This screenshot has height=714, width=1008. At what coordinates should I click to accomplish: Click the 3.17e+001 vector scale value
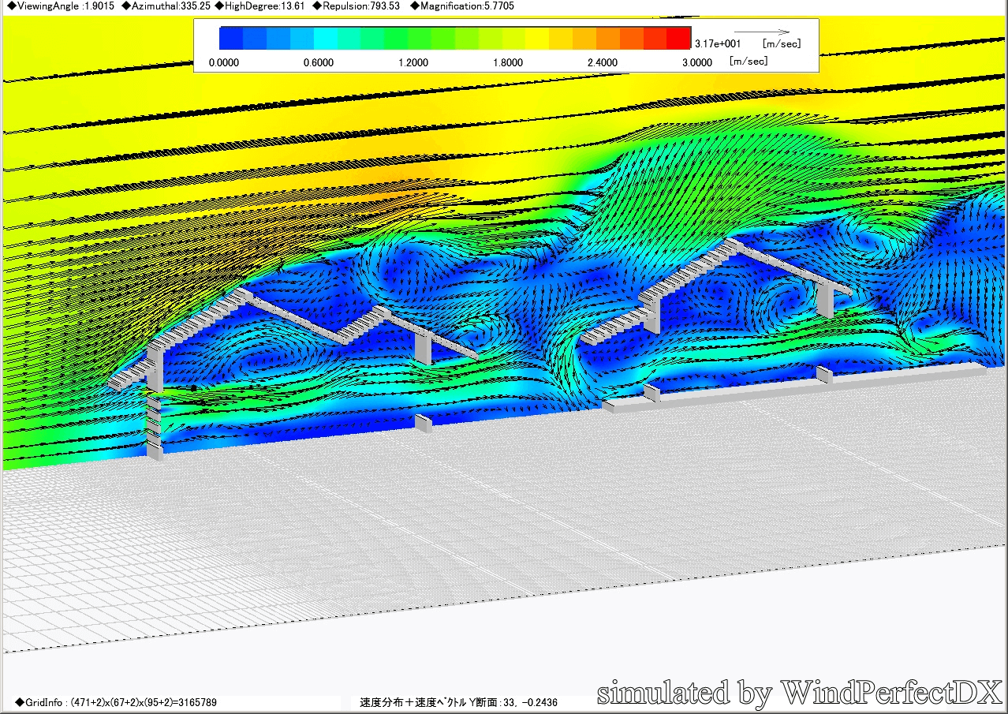tap(717, 44)
